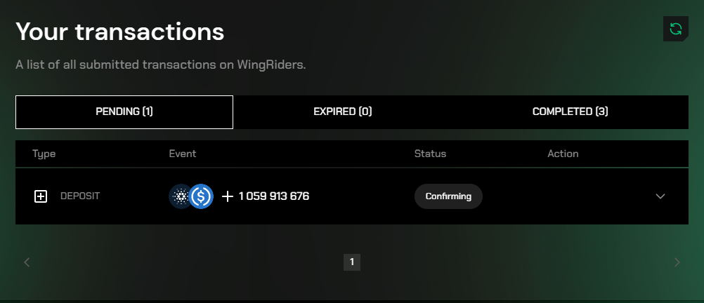The width and height of the screenshot is (704, 303).
Task: Click the deposit amount 1 059 913 676
Action: (274, 196)
